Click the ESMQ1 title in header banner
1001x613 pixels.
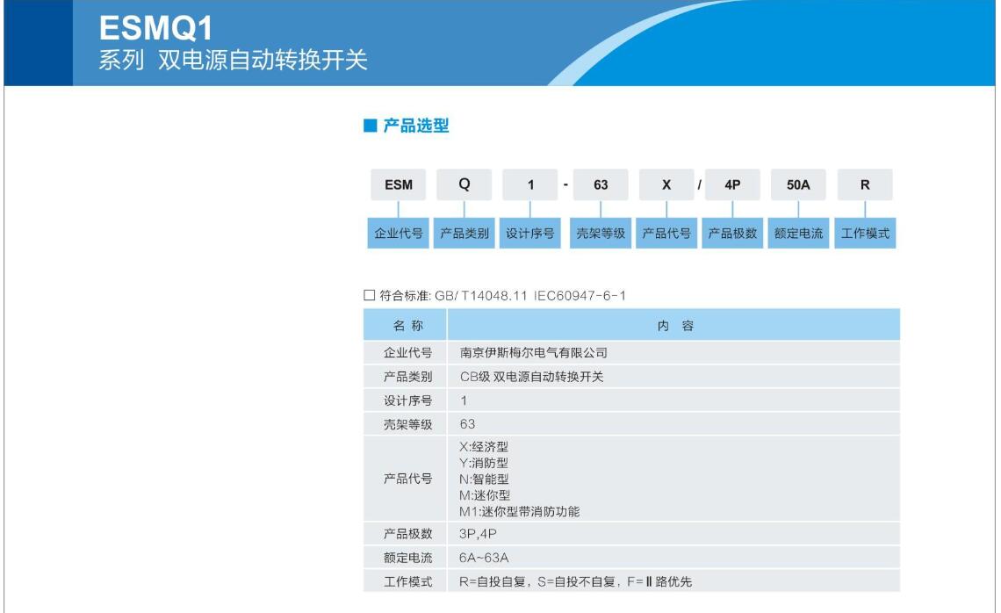click(155, 30)
